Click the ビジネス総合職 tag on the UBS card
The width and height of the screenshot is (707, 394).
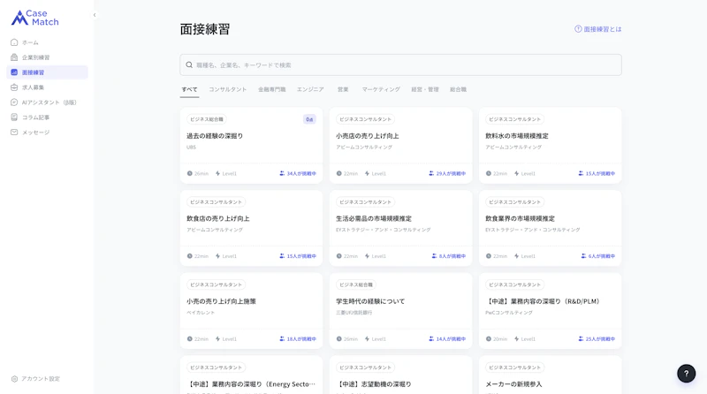[x=207, y=119]
